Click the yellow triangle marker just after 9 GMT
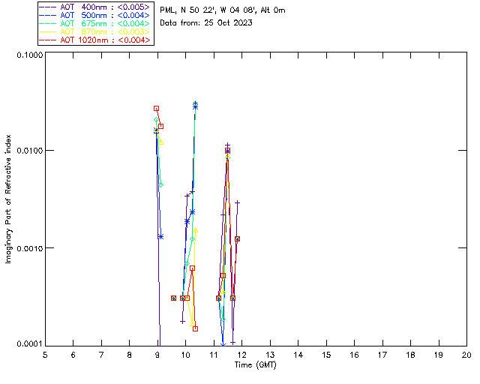Image resolution: width=480 pixels, height=384 pixels. click(x=160, y=141)
